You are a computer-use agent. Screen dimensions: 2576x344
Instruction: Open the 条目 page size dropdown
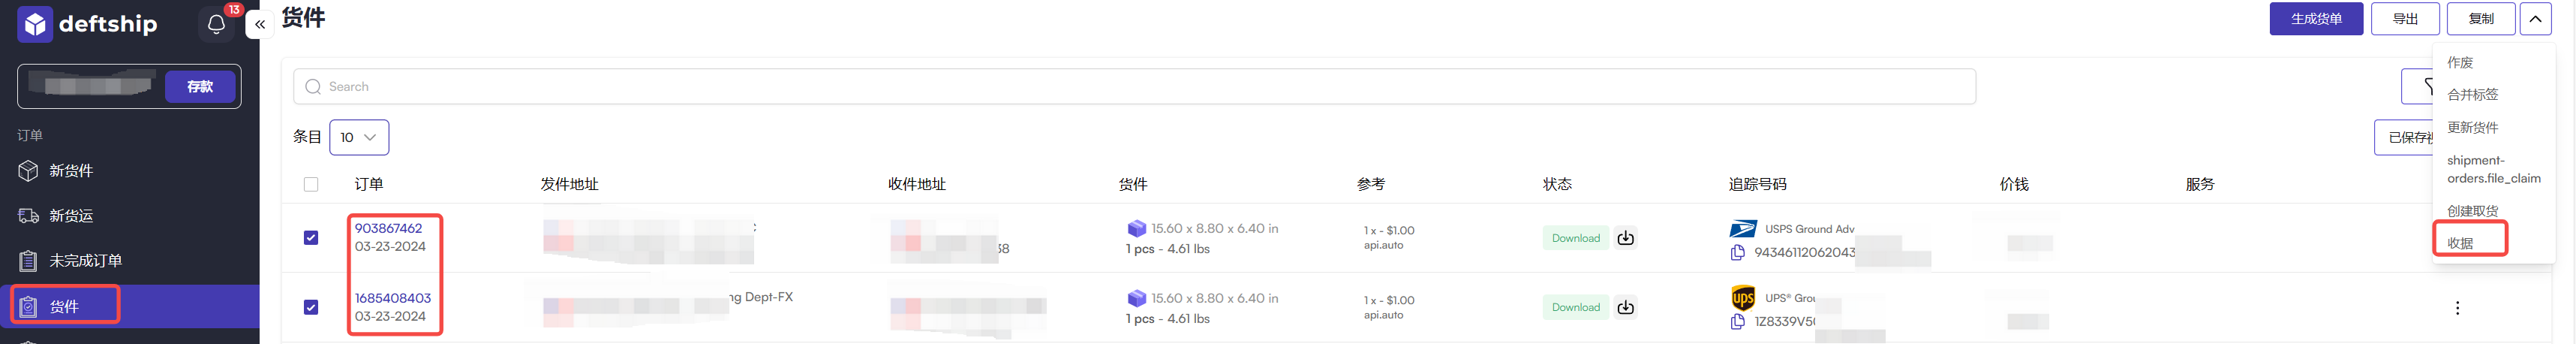pyautogui.click(x=359, y=138)
